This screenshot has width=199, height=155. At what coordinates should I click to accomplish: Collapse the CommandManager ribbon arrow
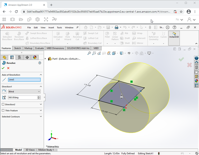(196, 43)
